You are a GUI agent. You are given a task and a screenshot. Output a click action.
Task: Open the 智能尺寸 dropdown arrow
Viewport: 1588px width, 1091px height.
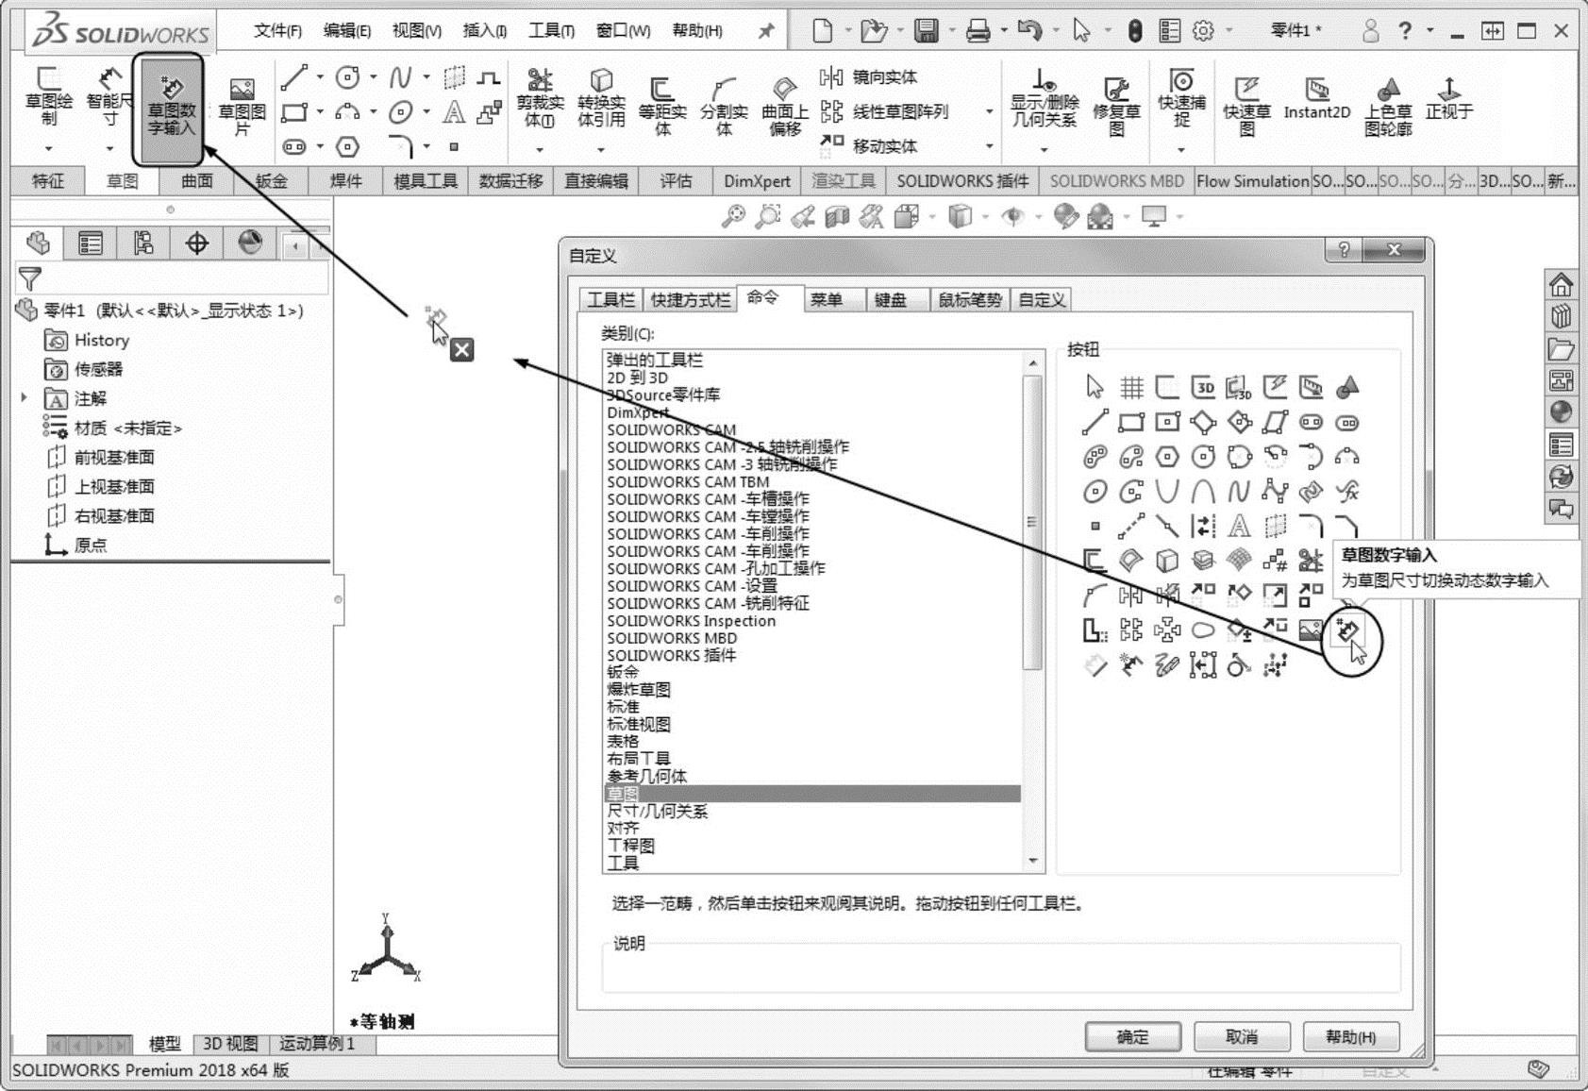(109, 148)
